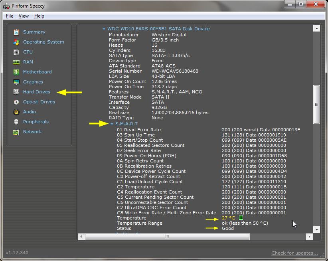Image resolution: width=328 pixels, height=261 pixels.
Task: Open the Hard Drives section
Action: click(x=37, y=92)
